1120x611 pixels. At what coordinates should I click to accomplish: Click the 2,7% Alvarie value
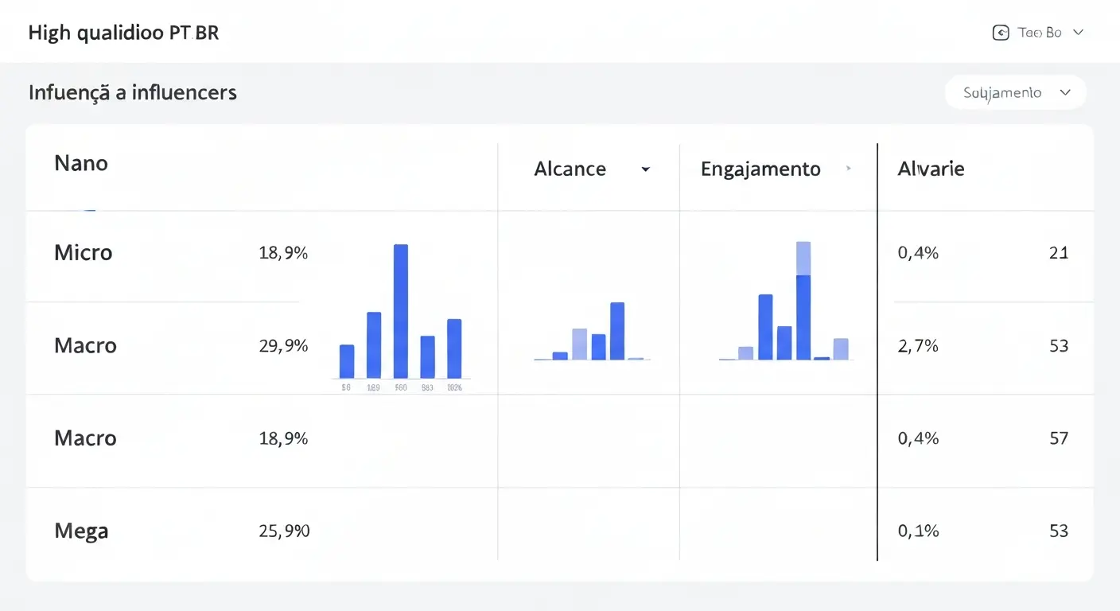pyautogui.click(x=918, y=346)
